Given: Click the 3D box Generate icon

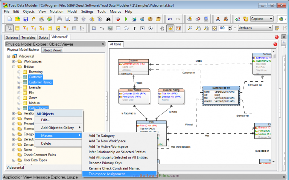Looking at the screenshot, I should tap(150, 19).
